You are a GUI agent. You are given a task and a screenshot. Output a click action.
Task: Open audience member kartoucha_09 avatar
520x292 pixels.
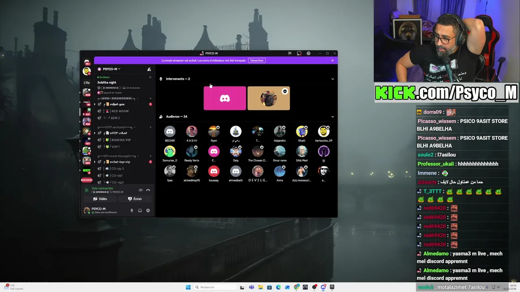[324, 131]
